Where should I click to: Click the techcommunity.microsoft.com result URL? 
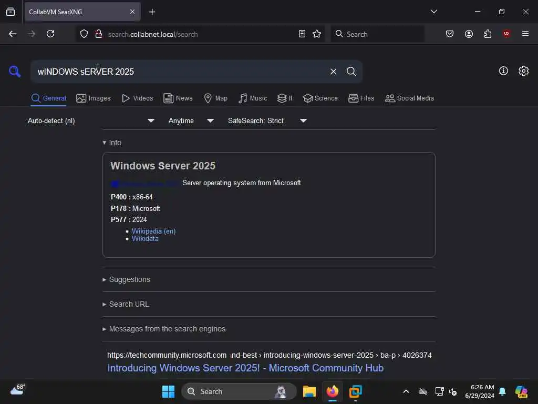coord(270,355)
